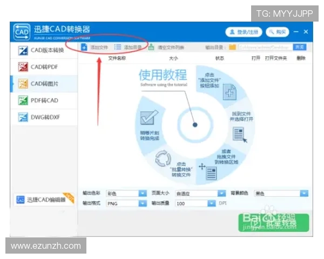Click the 添加目录 label

tap(132, 47)
